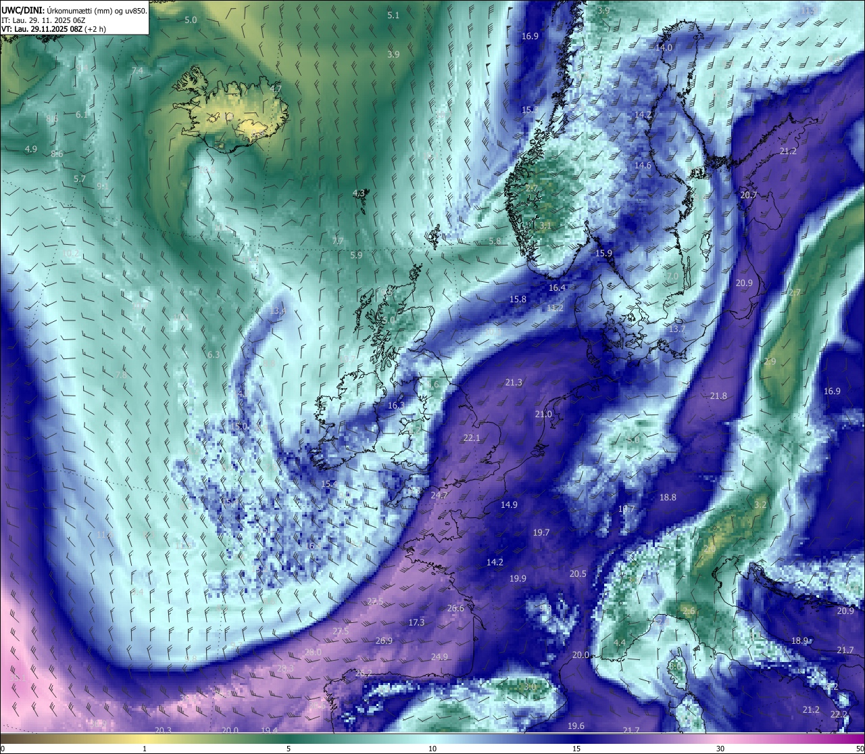Select the 4.9 value on the map

click(x=31, y=149)
